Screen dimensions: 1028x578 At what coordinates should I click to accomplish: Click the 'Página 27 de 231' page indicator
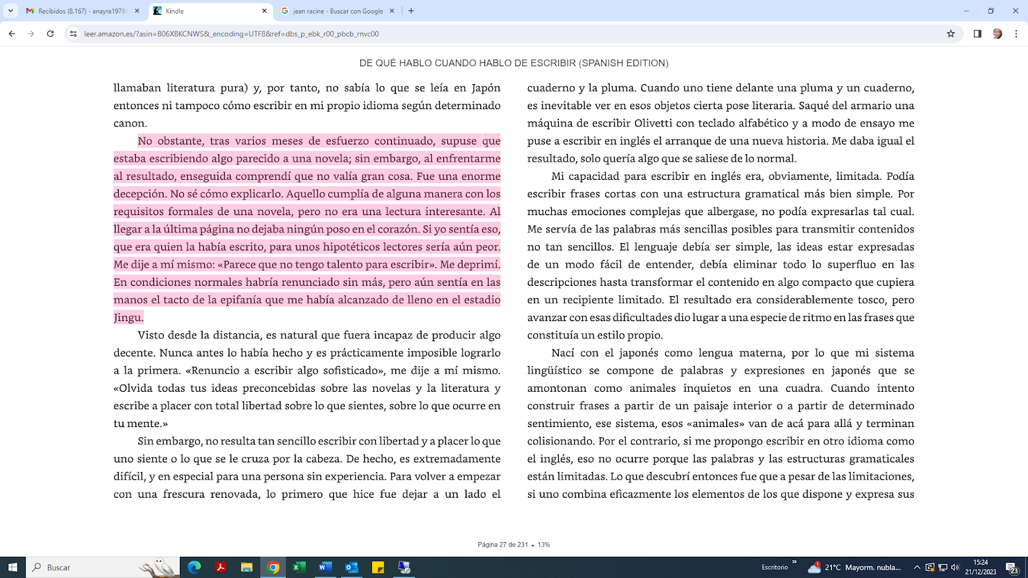pyautogui.click(x=502, y=545)
